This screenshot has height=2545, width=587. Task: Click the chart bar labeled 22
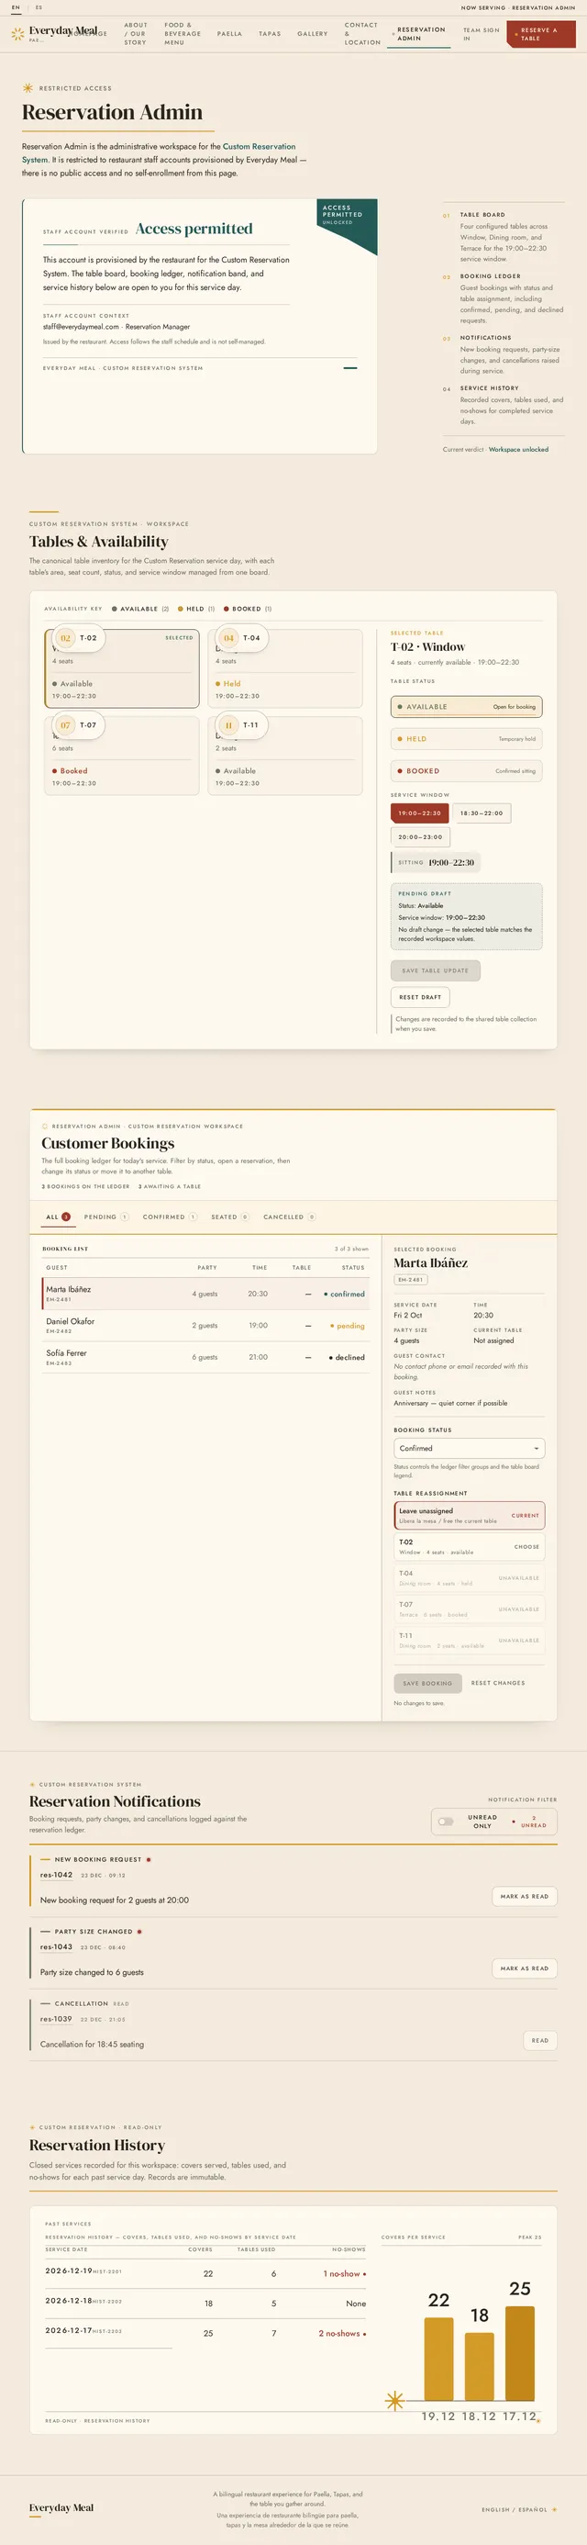coord(439,2360)
